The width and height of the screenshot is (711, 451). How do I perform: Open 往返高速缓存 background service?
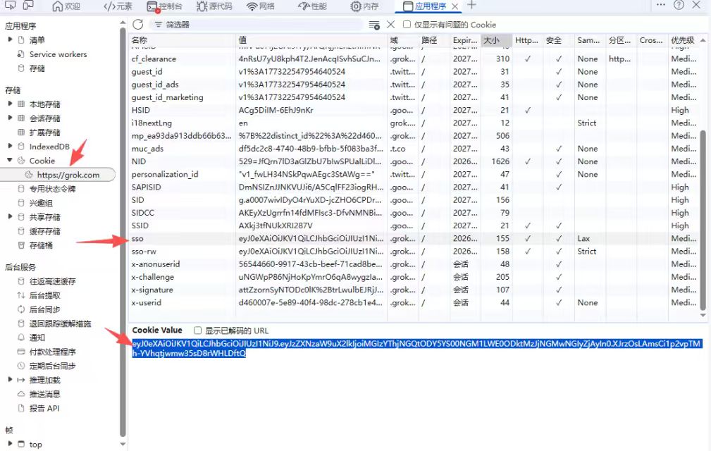[x=52, y=281]
